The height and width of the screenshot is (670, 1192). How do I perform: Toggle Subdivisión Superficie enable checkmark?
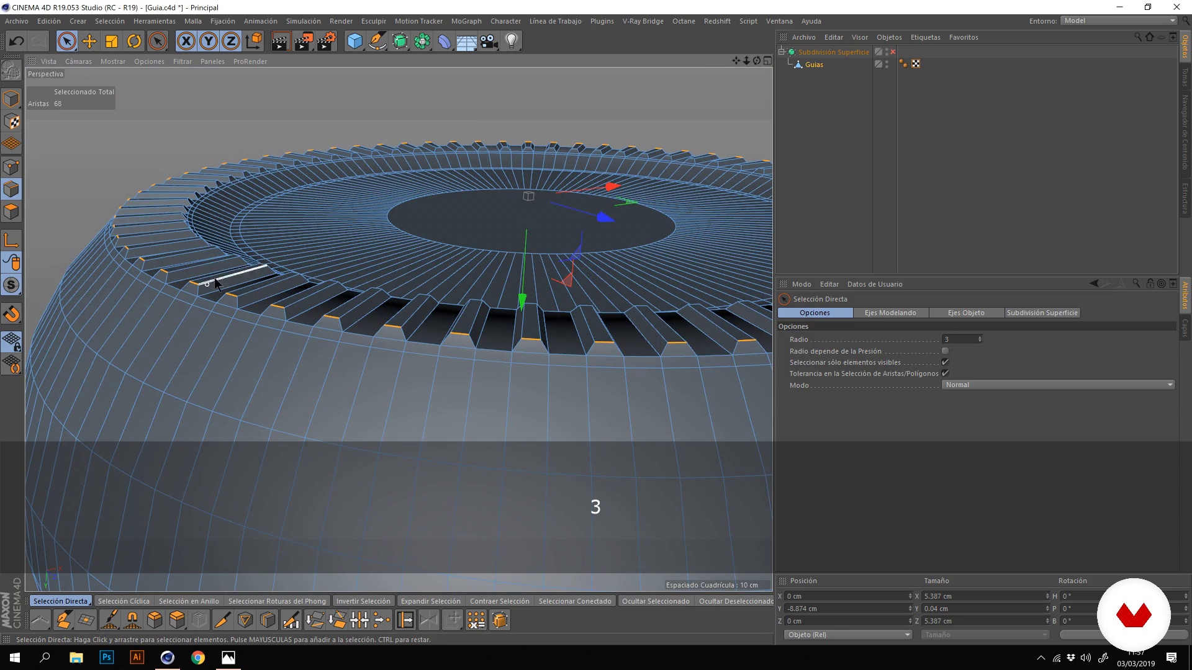pos(893,52)
